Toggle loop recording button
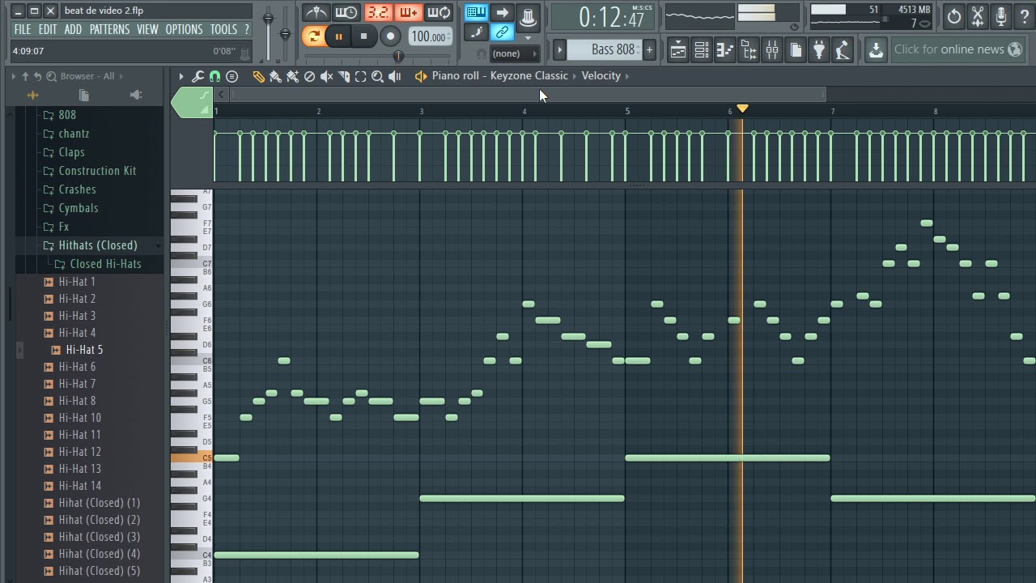Viewport: 1036px width, 583px height. tap(439, 12)
